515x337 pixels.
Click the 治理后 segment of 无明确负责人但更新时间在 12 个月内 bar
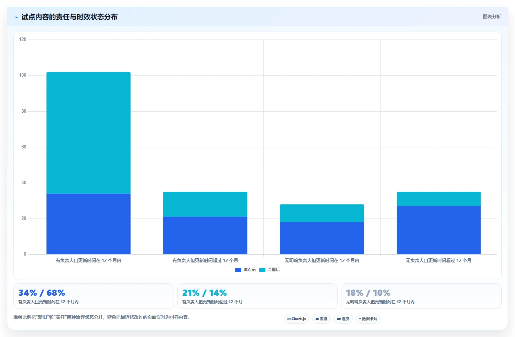322,213
